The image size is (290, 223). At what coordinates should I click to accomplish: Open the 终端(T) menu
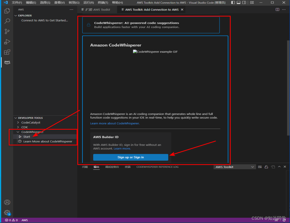pos(103,3)
